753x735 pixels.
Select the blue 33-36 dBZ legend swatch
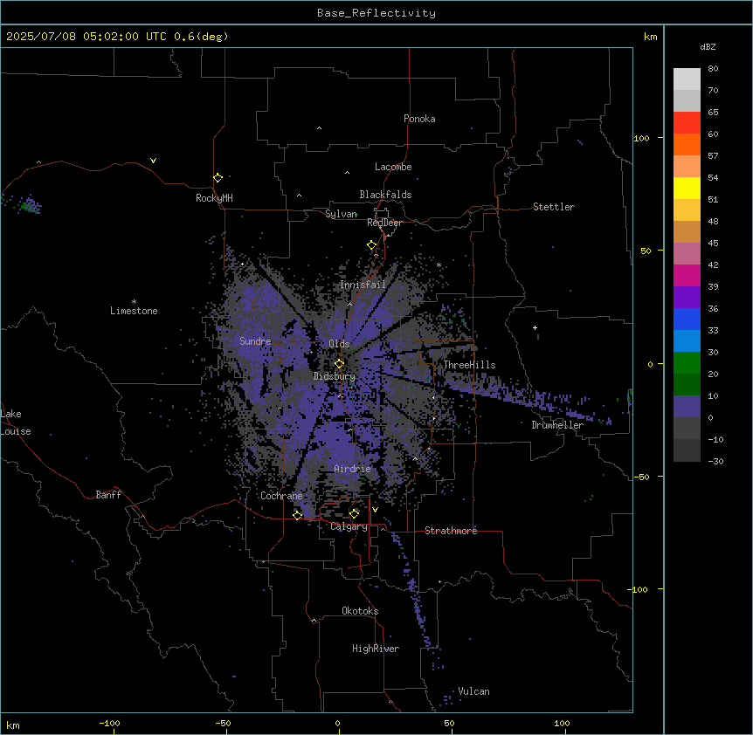(687, 319)
